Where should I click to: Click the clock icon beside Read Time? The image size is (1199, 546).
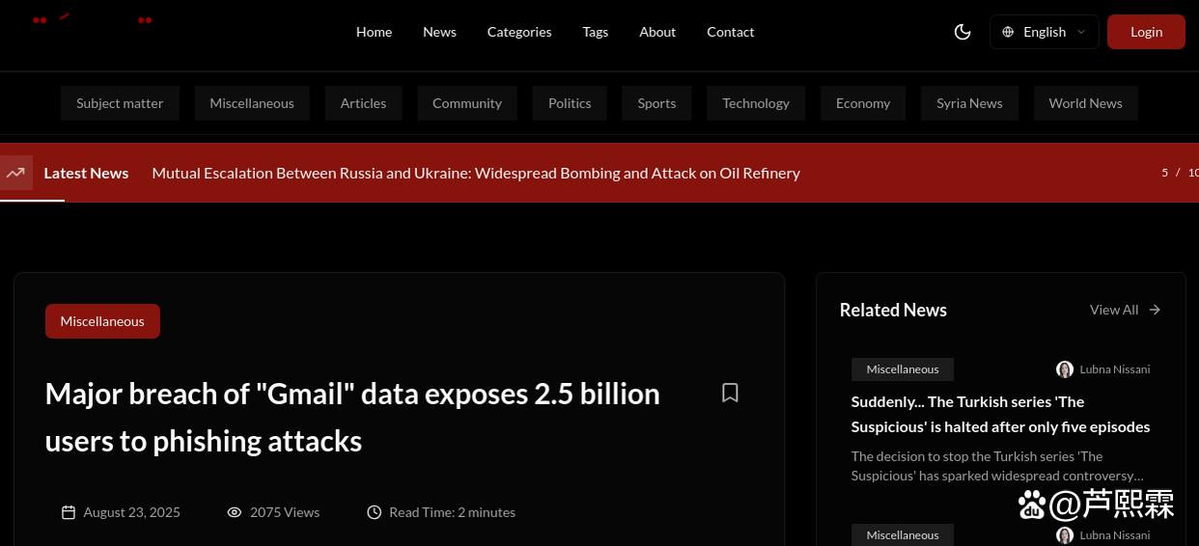click(x=375, y=512)
